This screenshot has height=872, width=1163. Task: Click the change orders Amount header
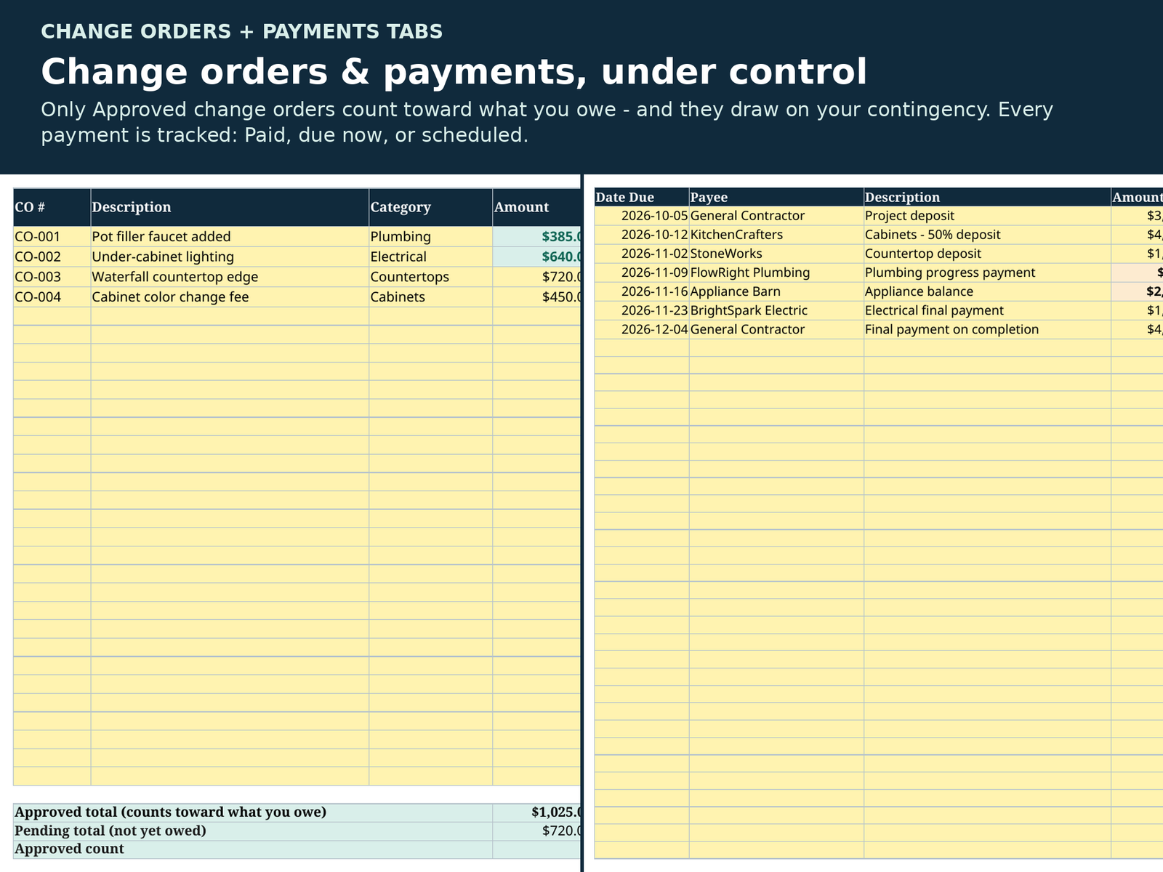[536, 207]
